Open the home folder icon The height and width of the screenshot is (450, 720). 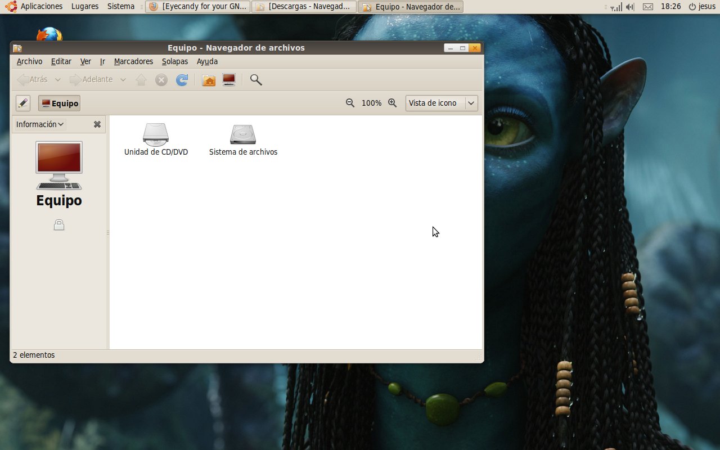tap(209, 80)
